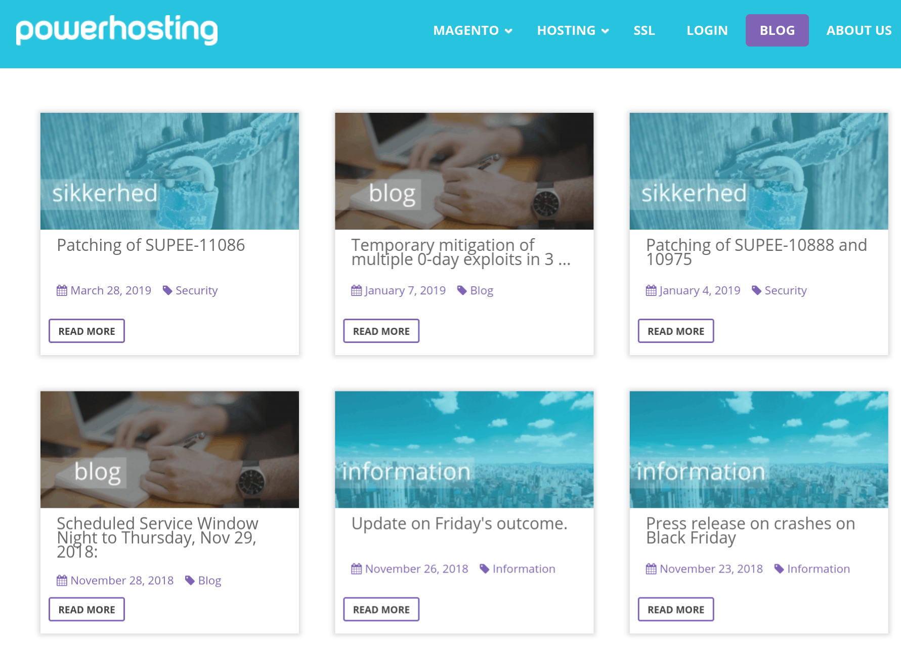
Task: Click tag icon beside Blog under January 7 post
Action: [462, 290]
